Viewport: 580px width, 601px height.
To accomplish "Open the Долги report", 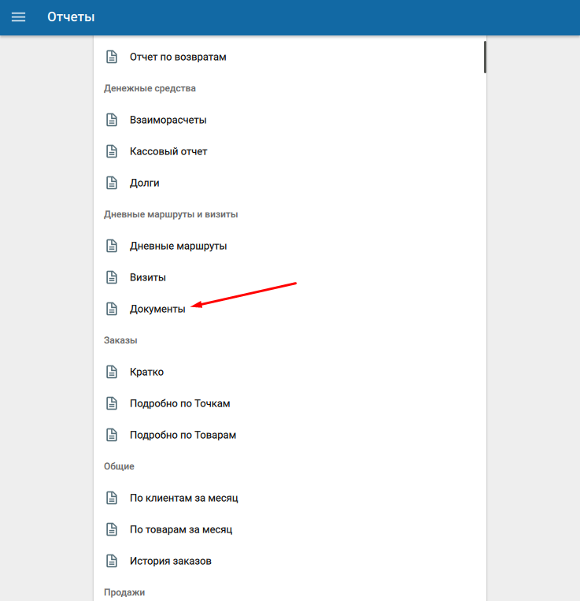I will (145, 183).
